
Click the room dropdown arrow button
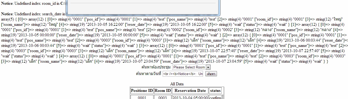(208, 67)
